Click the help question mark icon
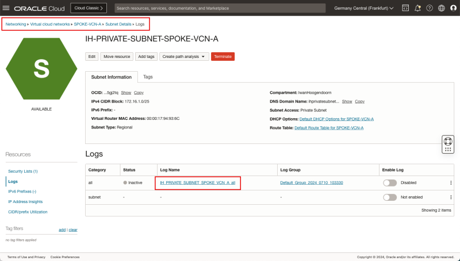 [x=430, y=9]
